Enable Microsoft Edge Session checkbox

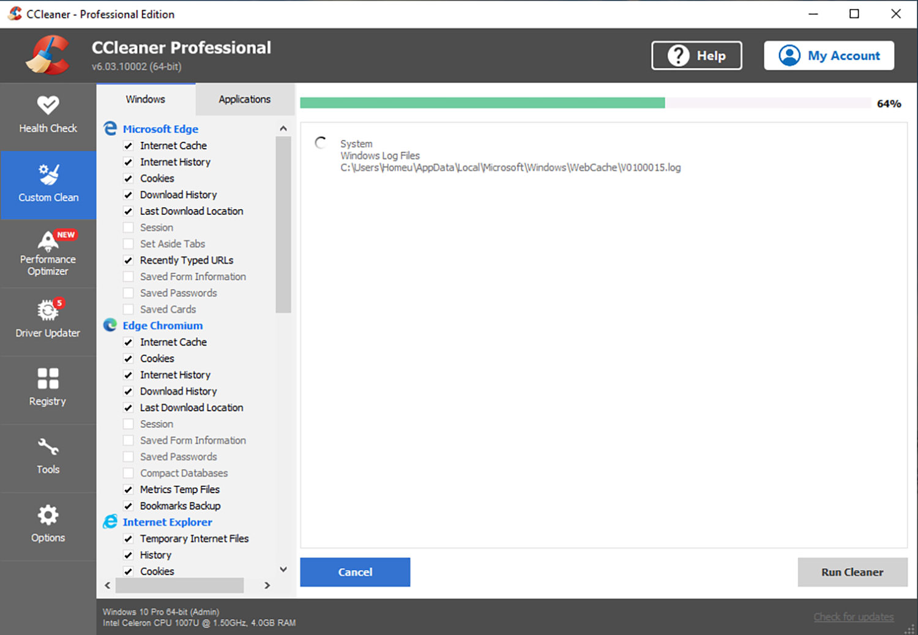pos(129,228)
